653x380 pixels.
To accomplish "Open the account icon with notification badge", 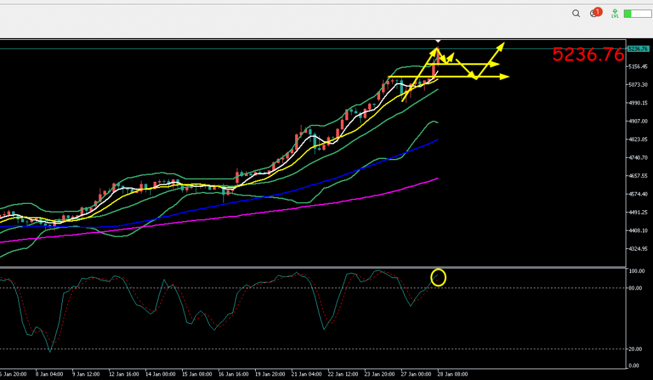I will pos(595,13).
